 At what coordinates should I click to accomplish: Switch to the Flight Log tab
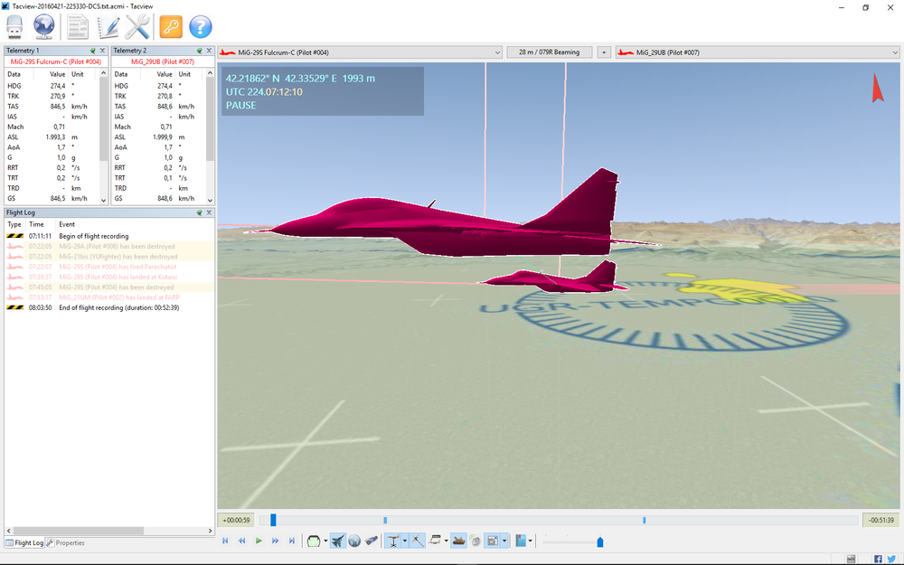[x=24, y=542]
